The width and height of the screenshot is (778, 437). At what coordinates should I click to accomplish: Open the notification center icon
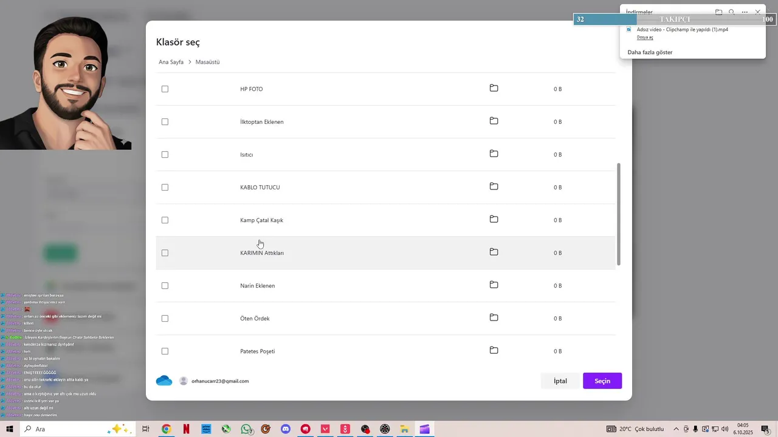(x=766, y=429)
